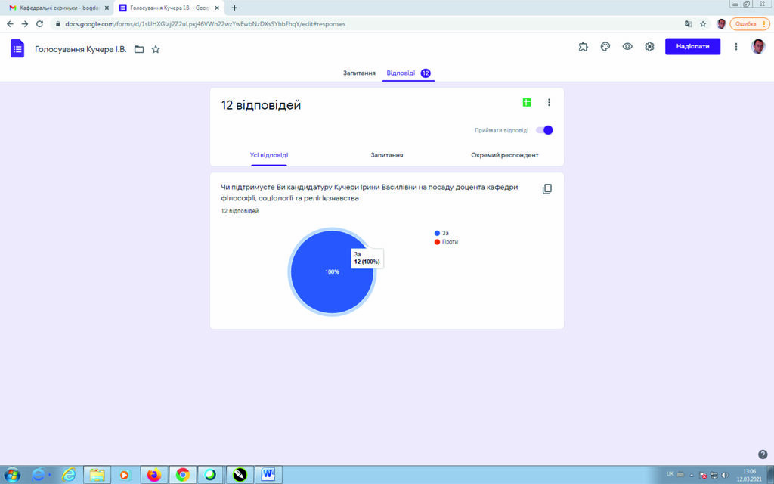Image resolution: width=774 pixels, height=484 pixels.
Task: Click the green create spreadsheet icon
Action: click(527, 103)
